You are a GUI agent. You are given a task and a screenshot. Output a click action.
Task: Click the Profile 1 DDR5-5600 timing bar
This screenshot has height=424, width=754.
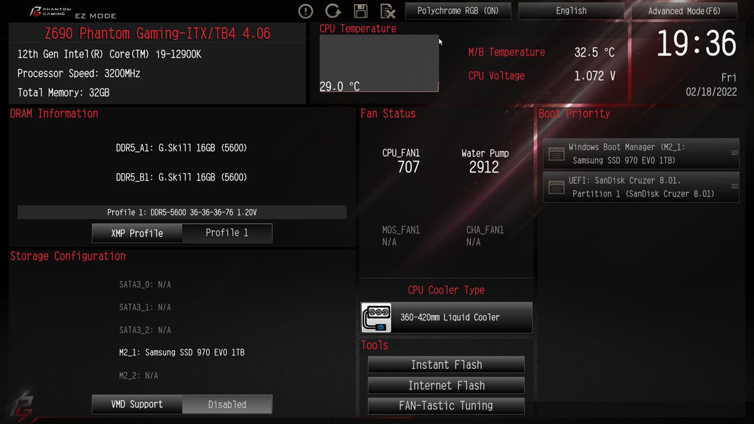[182, 213]
